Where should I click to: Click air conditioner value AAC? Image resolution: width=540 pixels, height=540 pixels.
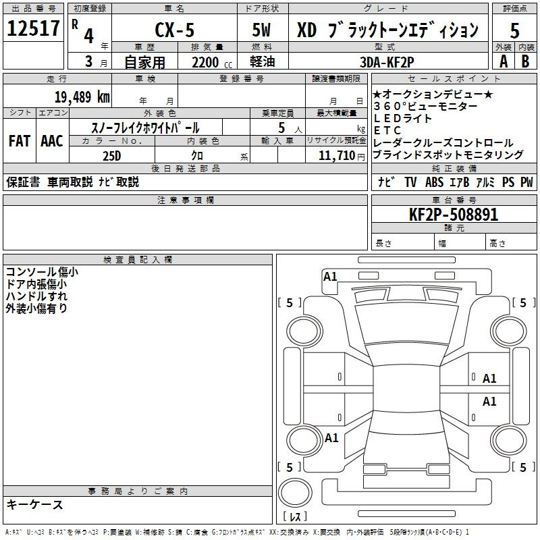coord(52,141)
